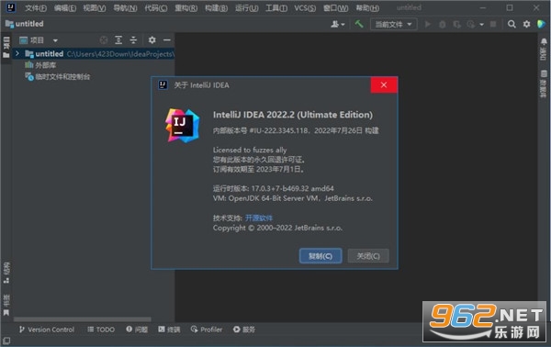Open Project panel gear options

152,40
